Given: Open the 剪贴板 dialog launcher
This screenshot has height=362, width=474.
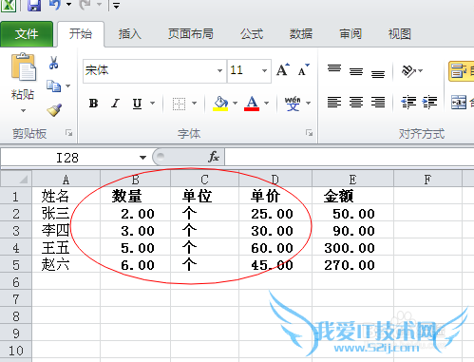Looking at the screenshot, I should pos(68,133).
